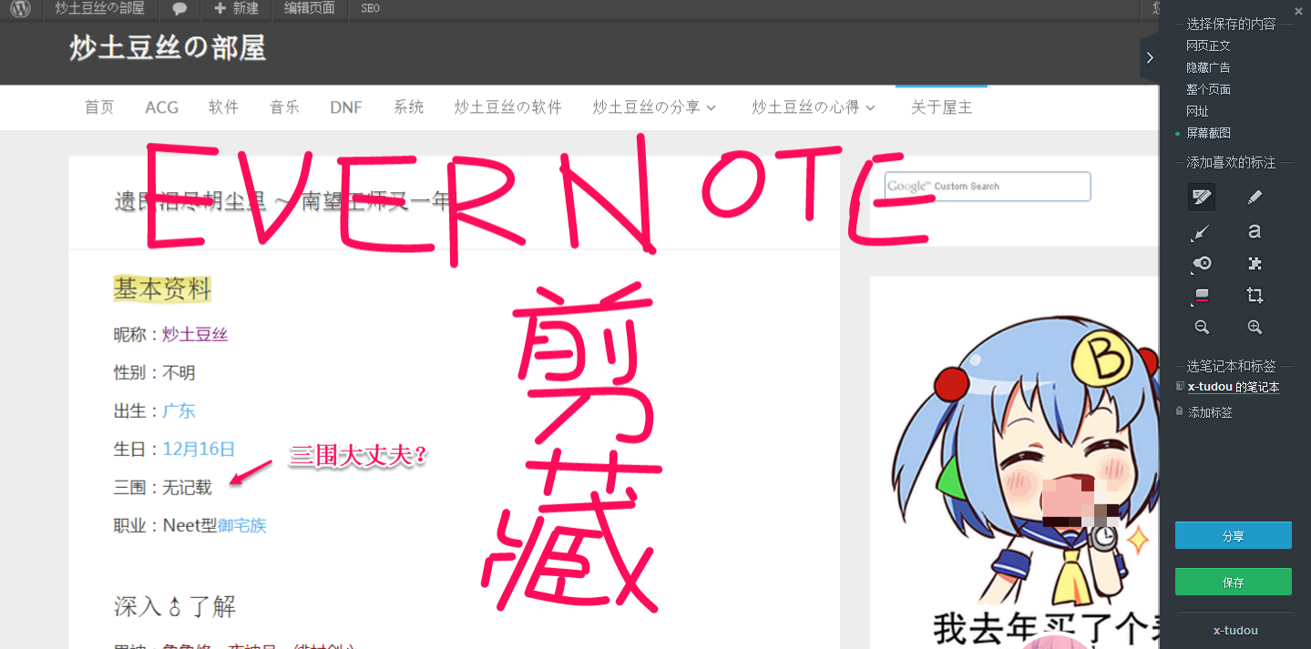Open the 关于屋主 navigation tab
The image size is (1311, 649).
click(x=941, y=107)
